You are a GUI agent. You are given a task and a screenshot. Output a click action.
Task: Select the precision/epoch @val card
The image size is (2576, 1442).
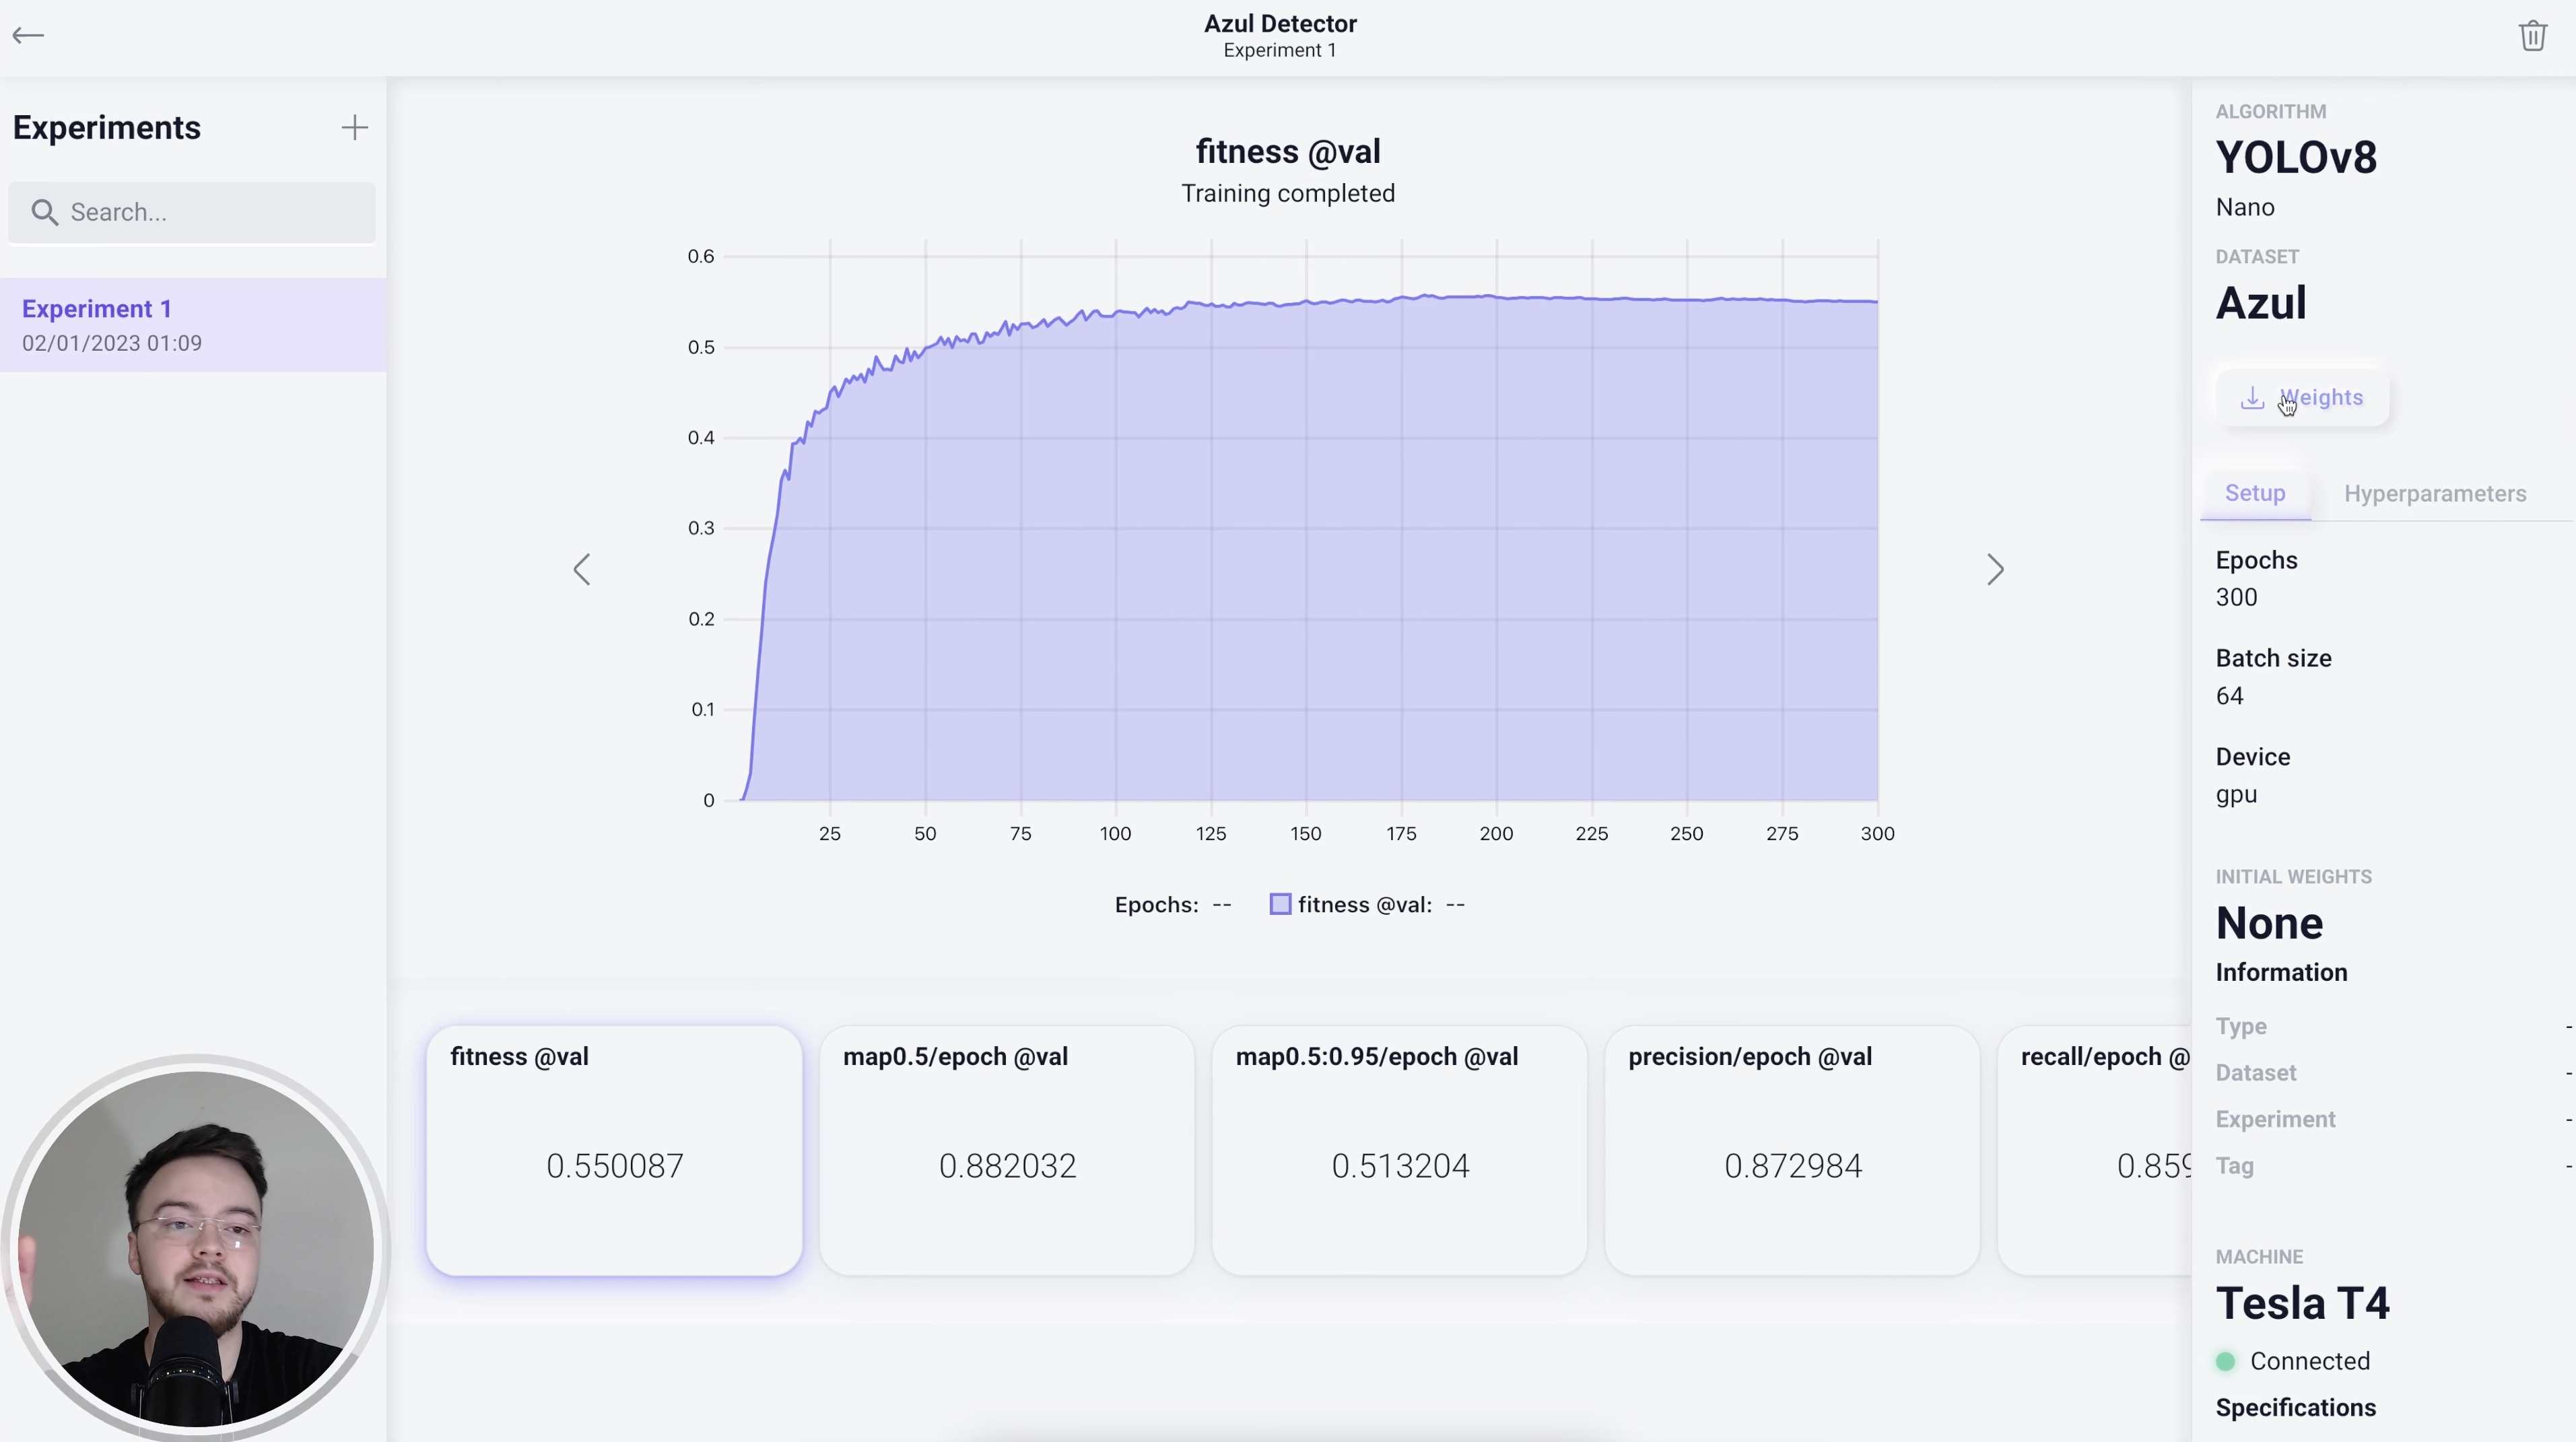(1792, 1150)
